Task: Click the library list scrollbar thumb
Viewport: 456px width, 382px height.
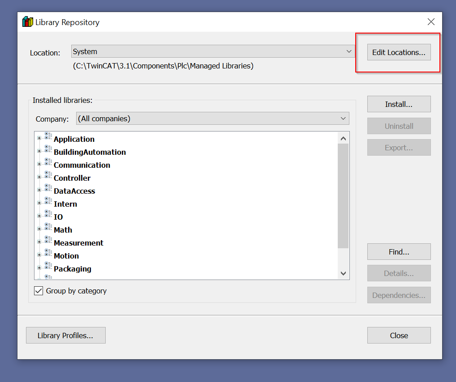Action: click(x=343, y=196)
